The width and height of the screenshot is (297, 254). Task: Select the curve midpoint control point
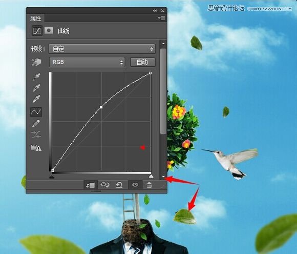[101, 107]
